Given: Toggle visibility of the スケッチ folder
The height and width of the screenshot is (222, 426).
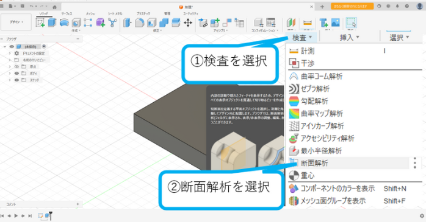Looking at the screenshot, I should coord(16,80).
